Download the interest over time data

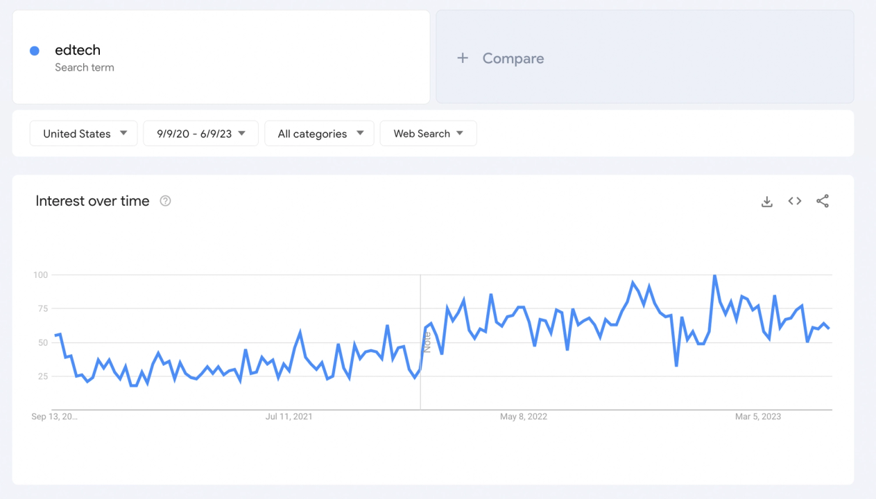[x=766, y=202]
